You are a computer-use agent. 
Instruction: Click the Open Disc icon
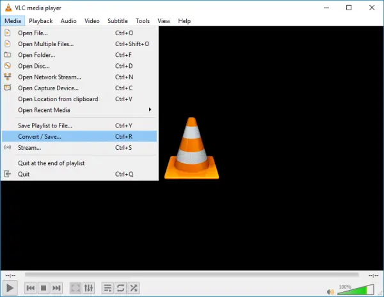click(x=8, y=66)
